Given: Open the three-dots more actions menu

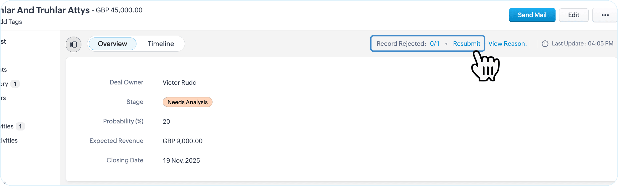Looking at the screenshot, I should [x=605, y=15].
